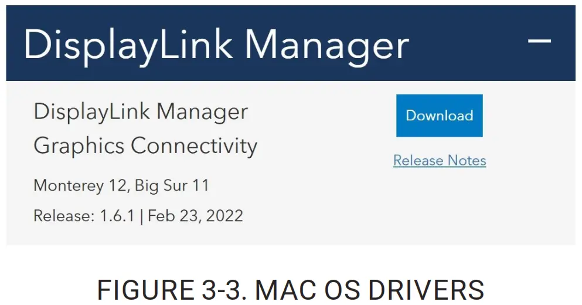Click the version number 1.6.1
This screenshot has width=582, height=305.
117,216
